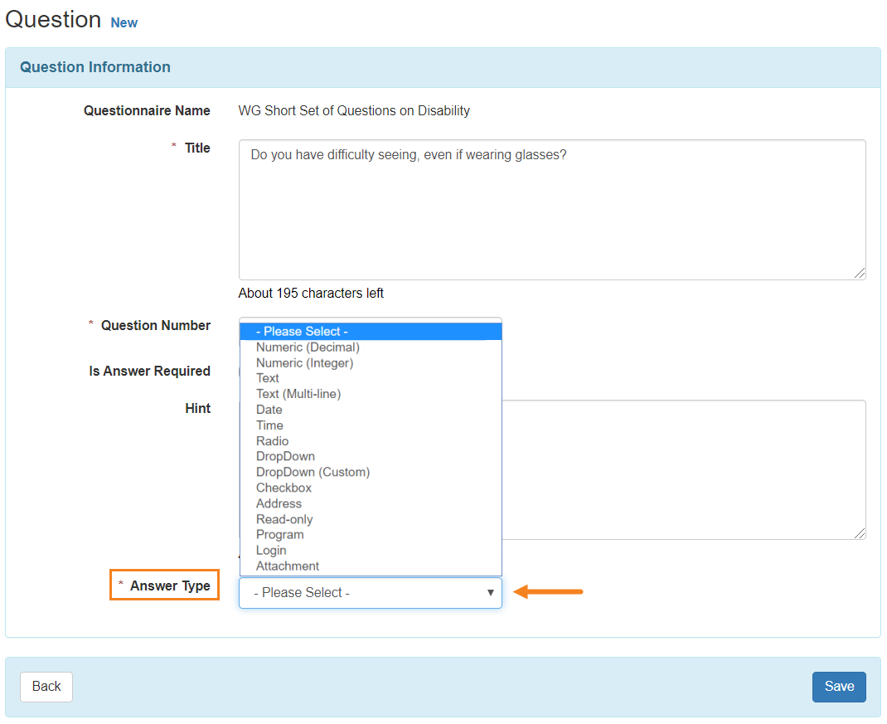Click the highlighted '- Please Select -' list option

(370, 332)
